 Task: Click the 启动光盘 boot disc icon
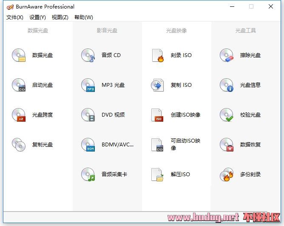(19, 85)
